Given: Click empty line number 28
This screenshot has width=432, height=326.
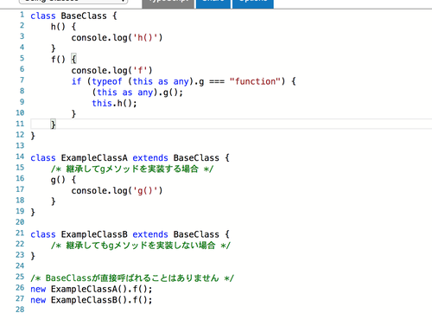Looking at the screenshot, I should coord(20,310).
